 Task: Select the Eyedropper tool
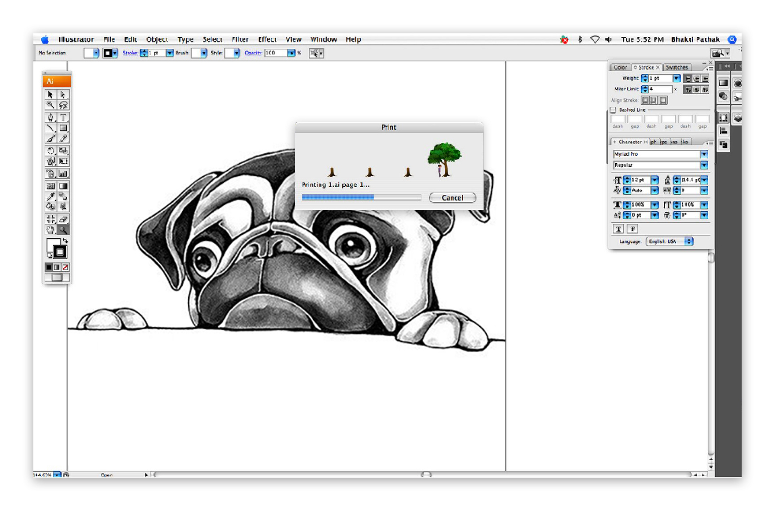point(50,197)
